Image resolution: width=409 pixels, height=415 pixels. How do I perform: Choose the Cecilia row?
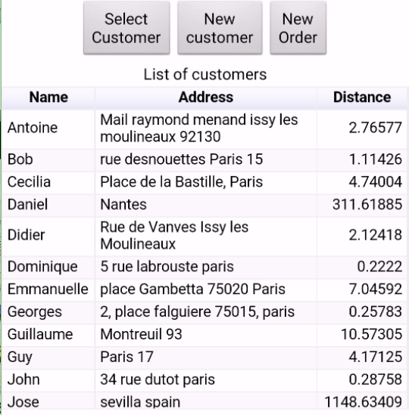(x=204, y=183)
